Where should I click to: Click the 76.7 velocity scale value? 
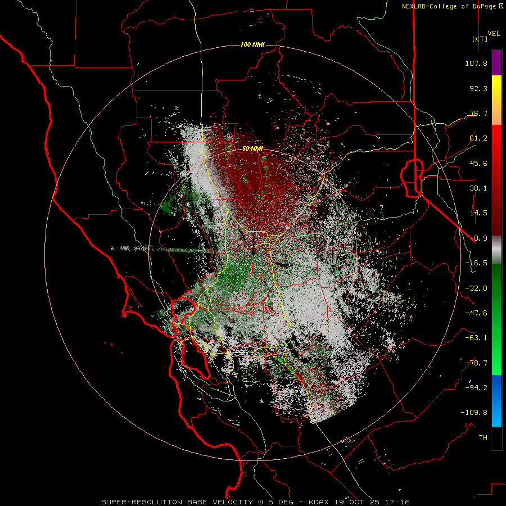(x=478, y=113)
